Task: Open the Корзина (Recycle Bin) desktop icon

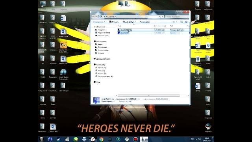Action: [x=208, y=128]
